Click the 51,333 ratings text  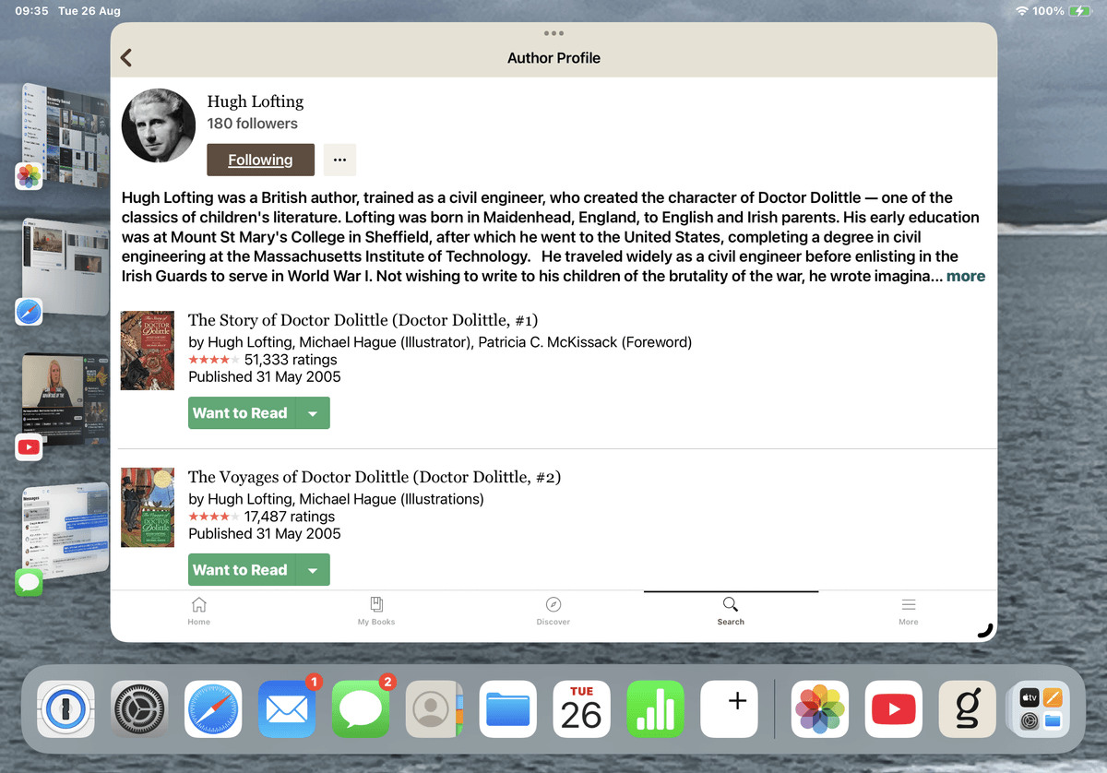pos(291,360)
